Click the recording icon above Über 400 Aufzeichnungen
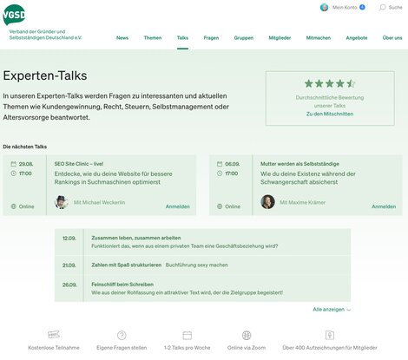This screenshot has width=408, height=360. 330,336
